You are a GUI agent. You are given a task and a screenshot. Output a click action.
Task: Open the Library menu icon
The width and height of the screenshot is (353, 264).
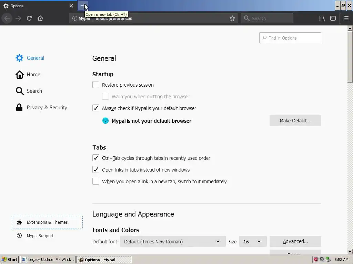click(x=322, y=18)
